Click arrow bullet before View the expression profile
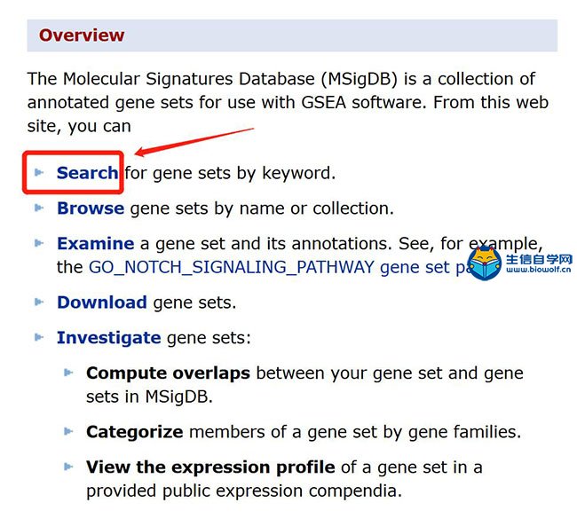Image resolution: width=577 pixels, height=526 pixels. point(68,467)
